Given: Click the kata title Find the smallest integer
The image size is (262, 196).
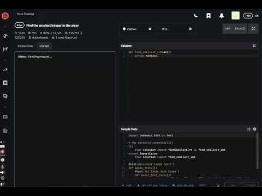Looking at the screenshot, I should click(x=52, y=26).
